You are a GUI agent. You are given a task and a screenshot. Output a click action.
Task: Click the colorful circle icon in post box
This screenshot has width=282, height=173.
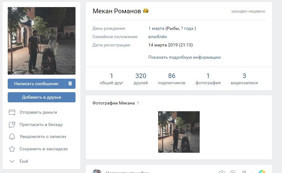(x=262, y=172)
